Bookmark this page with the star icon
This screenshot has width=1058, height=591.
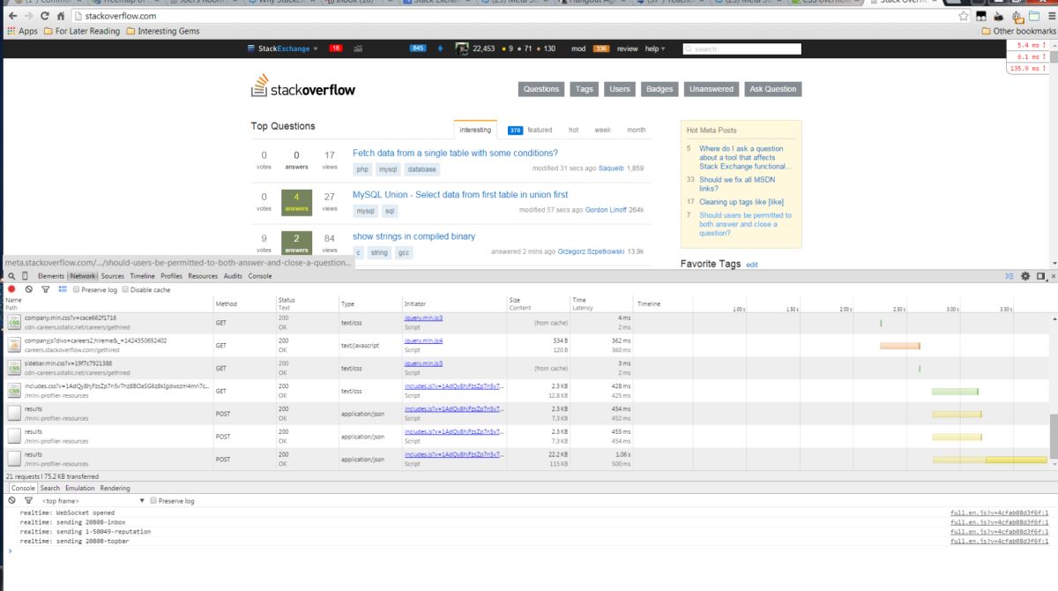[962, 17]
